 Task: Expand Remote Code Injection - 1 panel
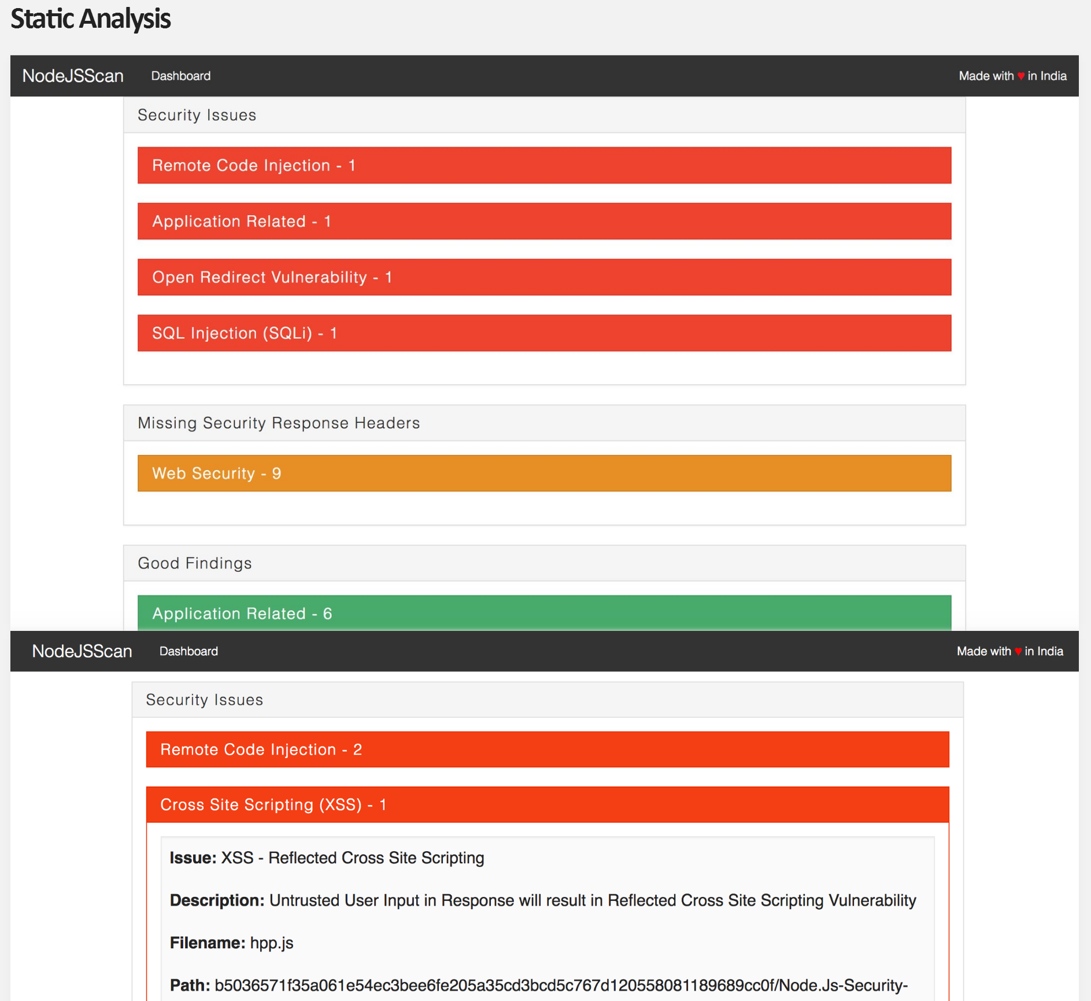544,165
